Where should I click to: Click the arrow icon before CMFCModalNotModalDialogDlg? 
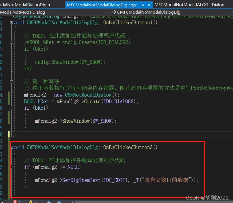click(114, 12)
